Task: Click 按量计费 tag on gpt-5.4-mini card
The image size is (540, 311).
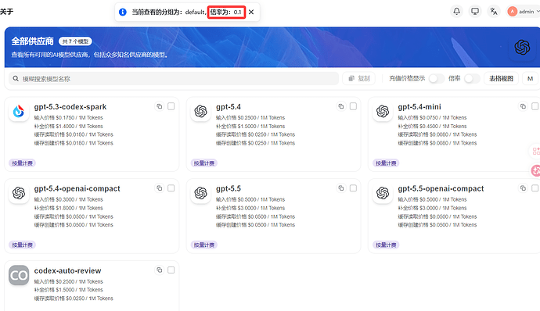Action: pyautogui.click(x=386, y=163)
